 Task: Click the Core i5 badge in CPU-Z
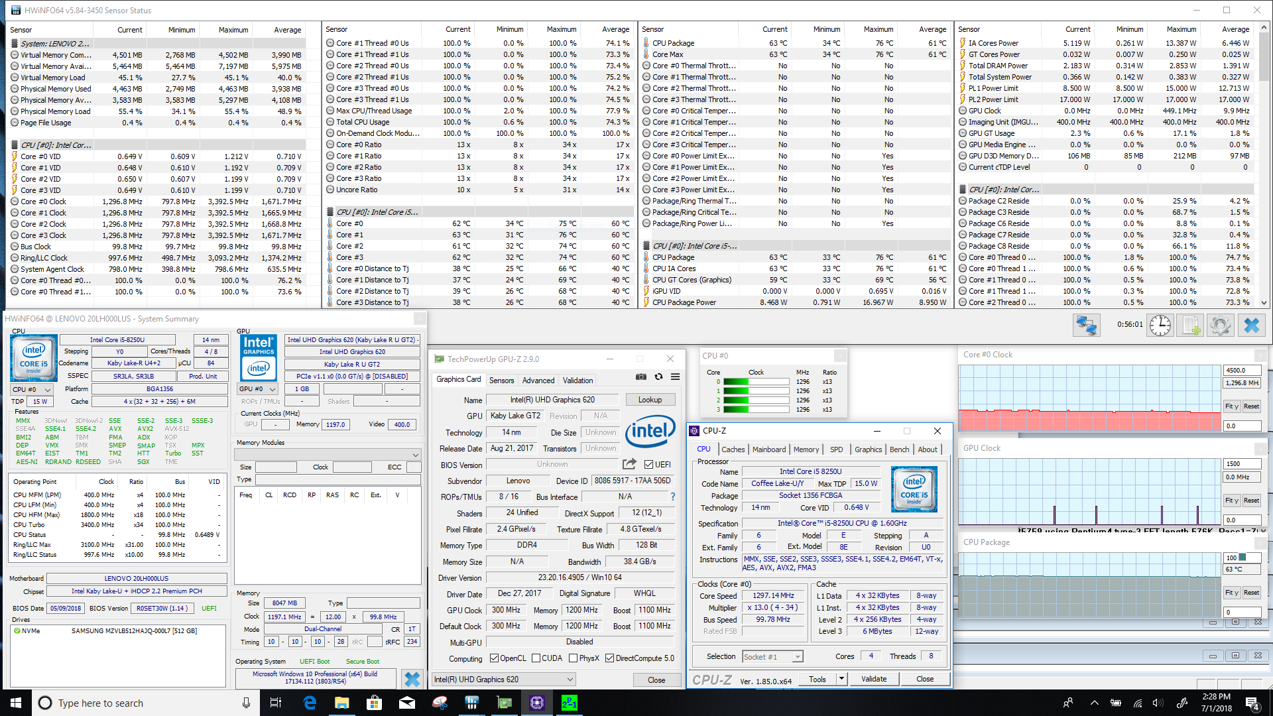tap(914, 489)
